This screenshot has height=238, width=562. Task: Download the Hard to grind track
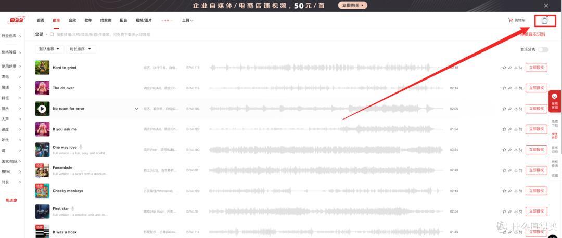point(515,68)
